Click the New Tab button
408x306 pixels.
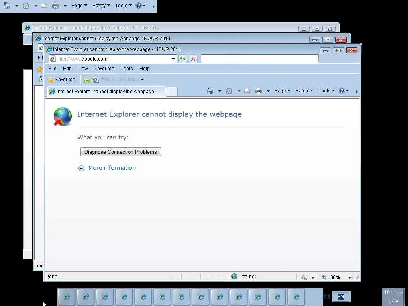click(171, 92)
